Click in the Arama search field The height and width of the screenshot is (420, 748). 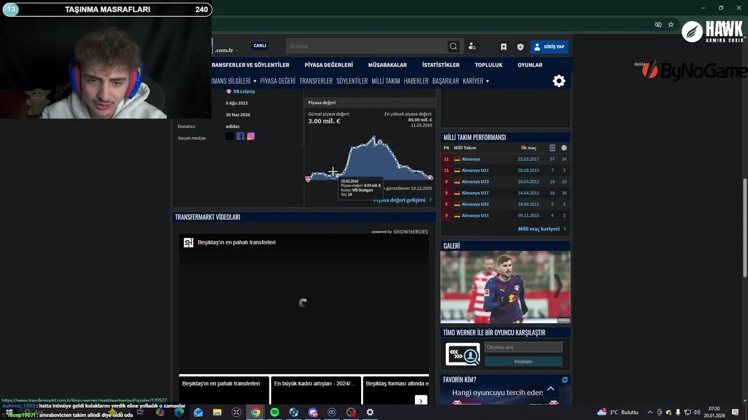coord(366,47)
